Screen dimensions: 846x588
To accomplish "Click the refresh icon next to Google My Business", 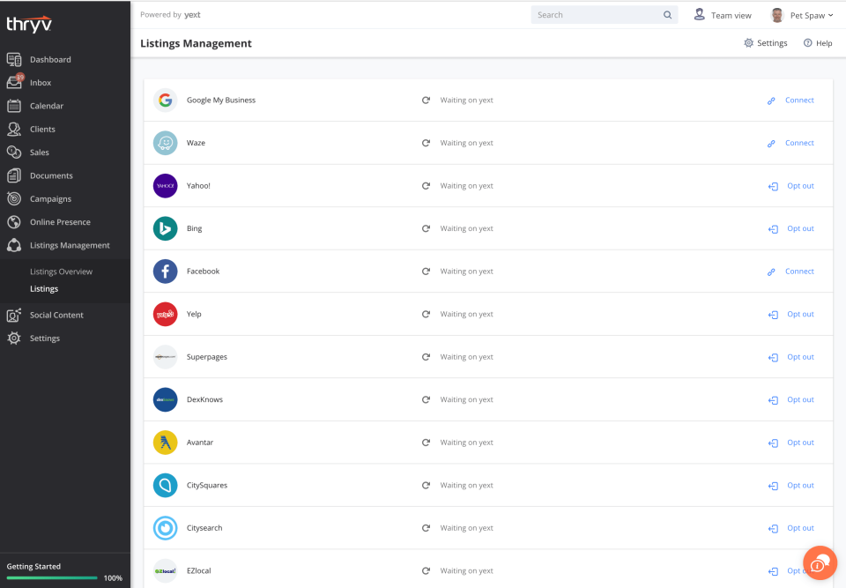I will click(426, 100).
